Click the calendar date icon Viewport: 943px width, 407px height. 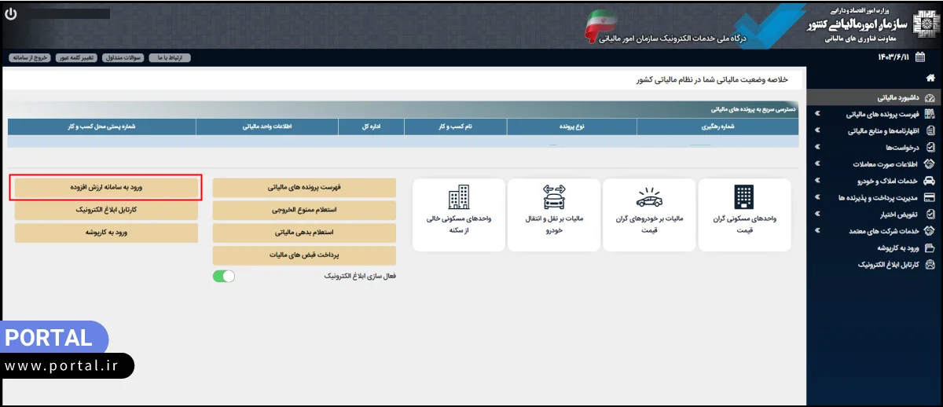920,57
